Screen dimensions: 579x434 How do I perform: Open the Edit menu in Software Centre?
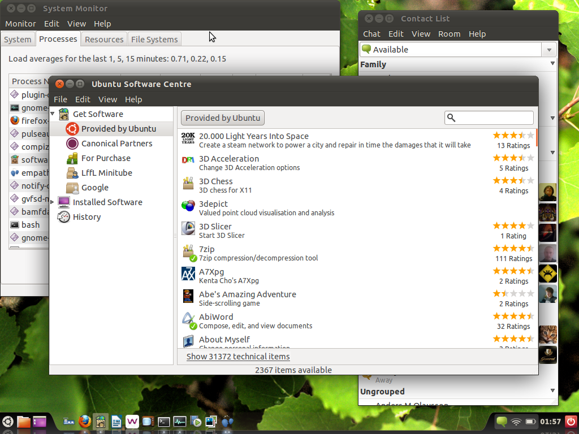pos(83,99)
